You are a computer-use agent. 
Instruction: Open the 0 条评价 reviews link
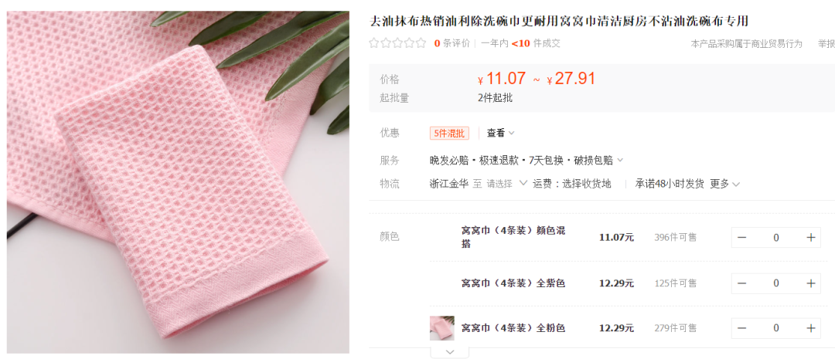tap(452, 43)
